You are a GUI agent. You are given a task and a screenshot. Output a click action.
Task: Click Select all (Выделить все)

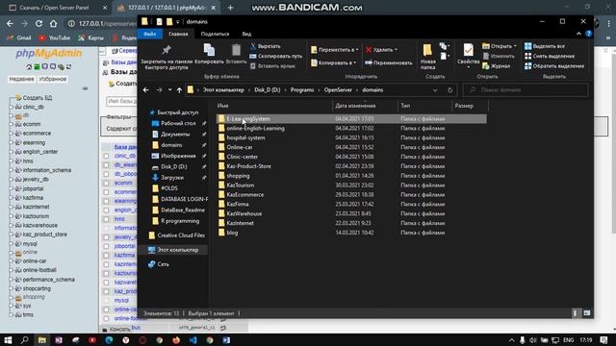click(545, 46)
